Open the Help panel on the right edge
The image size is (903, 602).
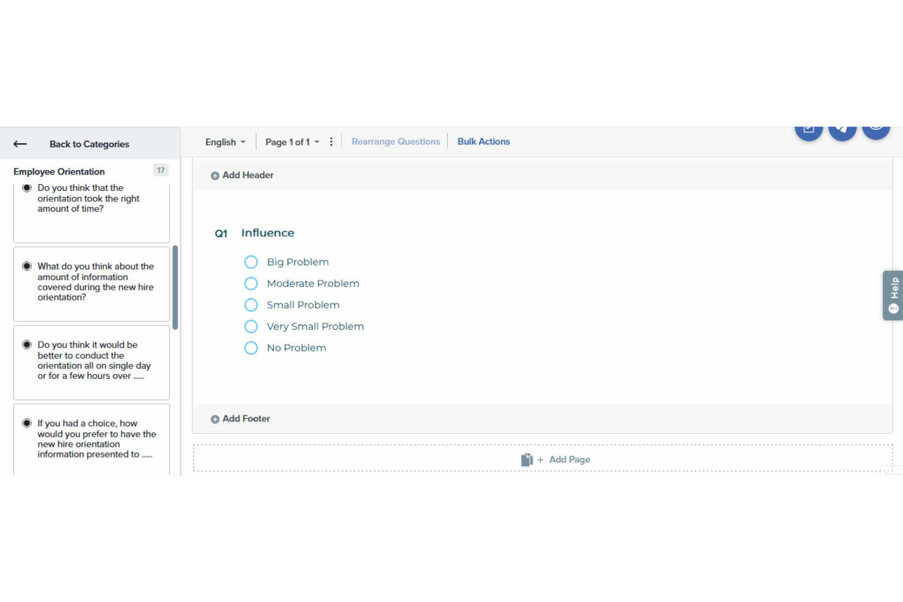click(893, 295)
